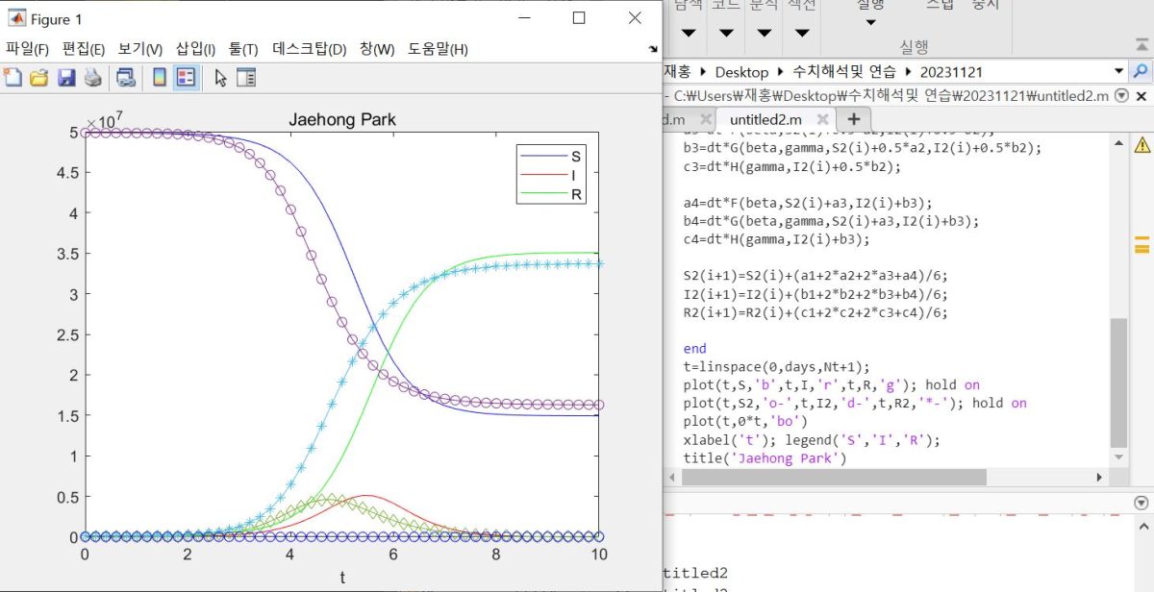
Task: Click the folder search magnifier icon
Action: click(1141, 71)
